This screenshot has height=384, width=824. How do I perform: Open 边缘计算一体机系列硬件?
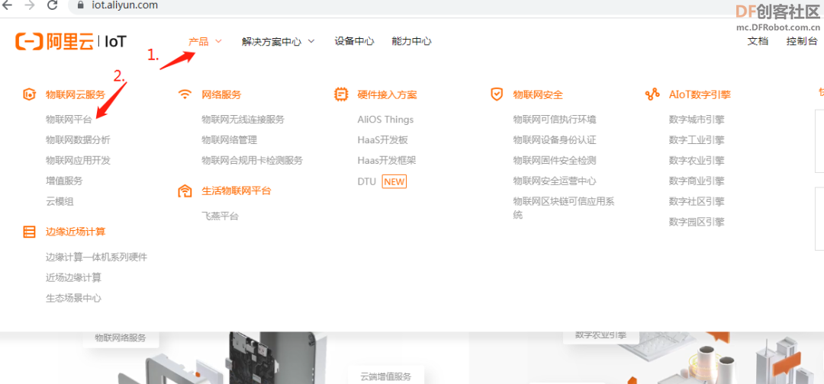(96, 258)
